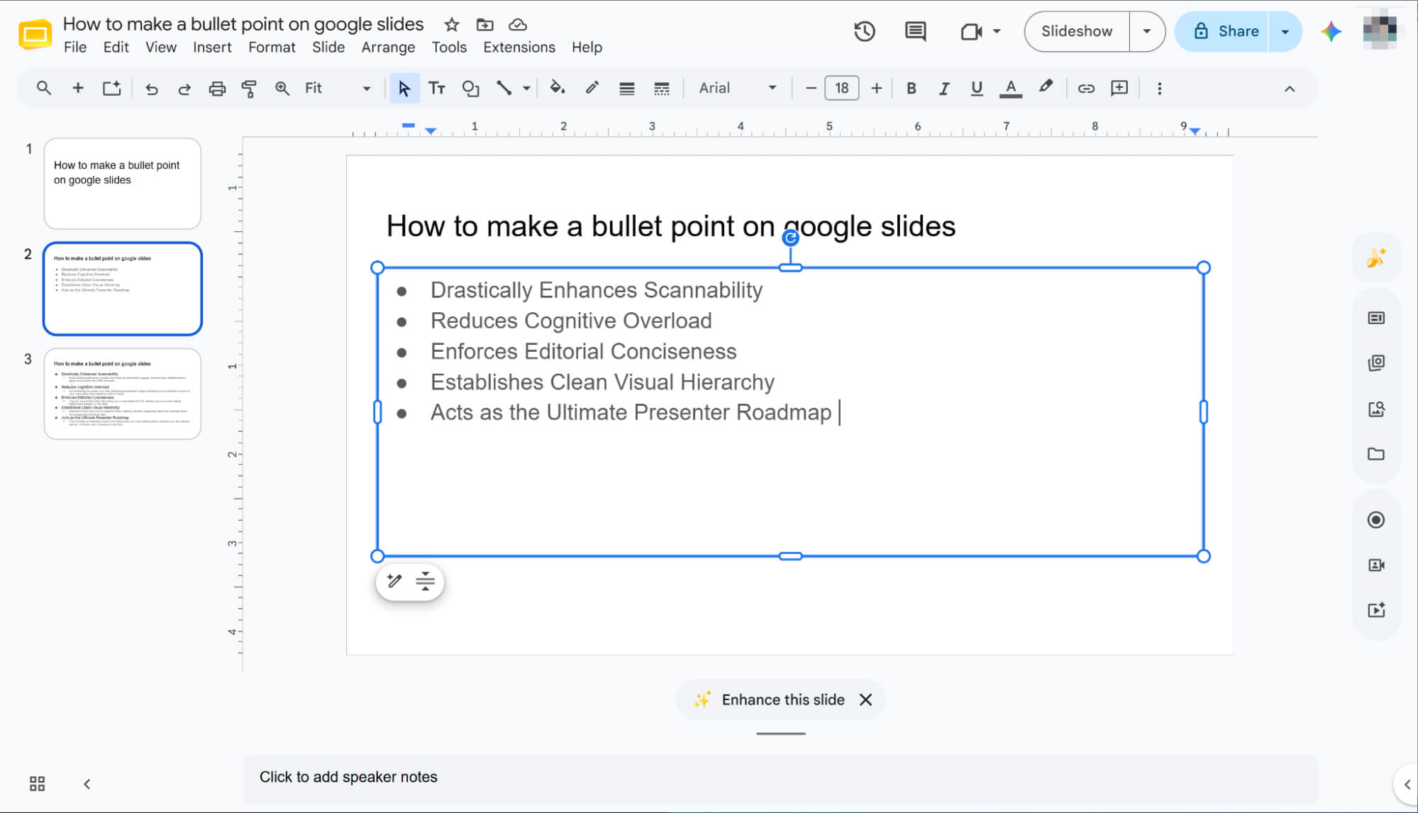Add a comment from the toolbar
Viewport: 1418px width, 813px height.
coord(1119,88)
